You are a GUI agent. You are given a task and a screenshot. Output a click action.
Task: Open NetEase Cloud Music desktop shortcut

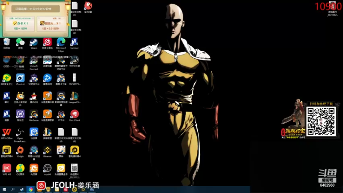tap(47, 43)
